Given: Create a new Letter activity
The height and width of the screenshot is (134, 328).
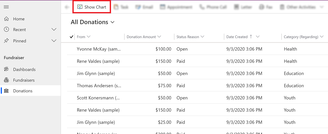Looking at the screenshot, I should coord(243,7).
